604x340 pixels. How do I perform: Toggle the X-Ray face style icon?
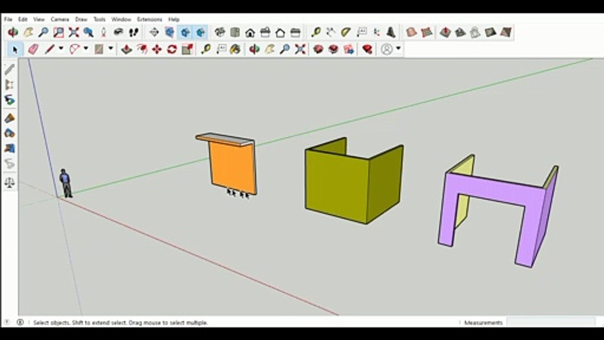point(154,32)
